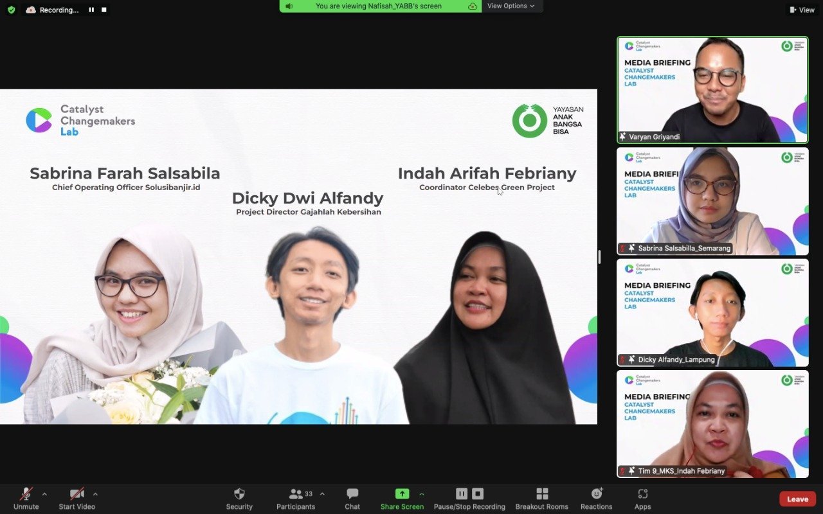
Task: Open the Chat panel
Action: tap(352, 499)
